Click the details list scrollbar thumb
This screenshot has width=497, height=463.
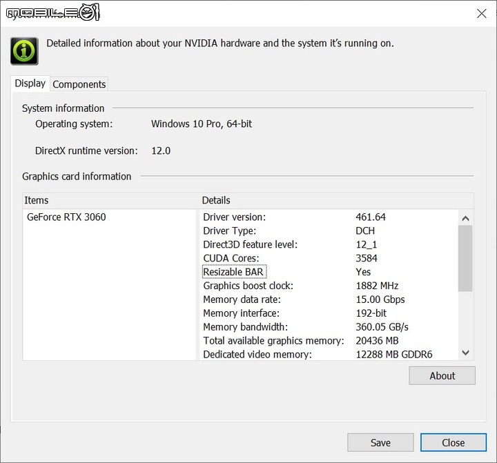pyautogui.click(x=465, y=258)
